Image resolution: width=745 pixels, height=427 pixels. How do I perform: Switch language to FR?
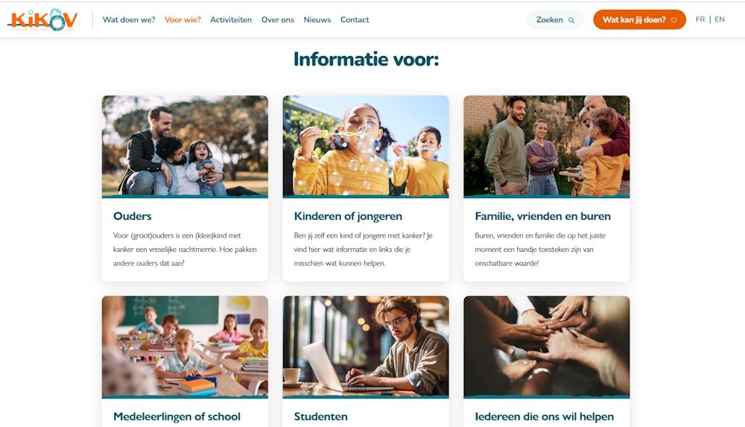click(700, 19)
